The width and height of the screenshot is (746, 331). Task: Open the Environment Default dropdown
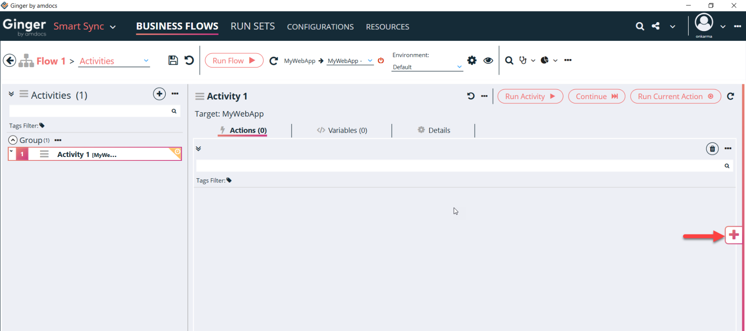point(427,67)
